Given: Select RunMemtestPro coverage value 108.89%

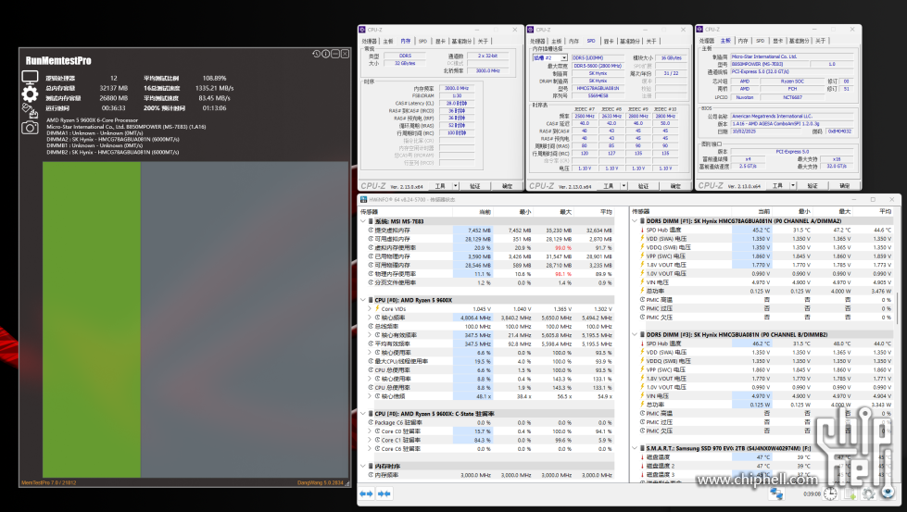Looking at the screenshot, I should point(214,78).
